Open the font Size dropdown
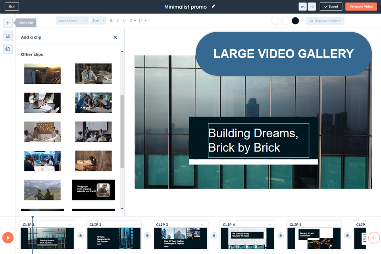Screen dimensions: 381x254 [98, 21]
